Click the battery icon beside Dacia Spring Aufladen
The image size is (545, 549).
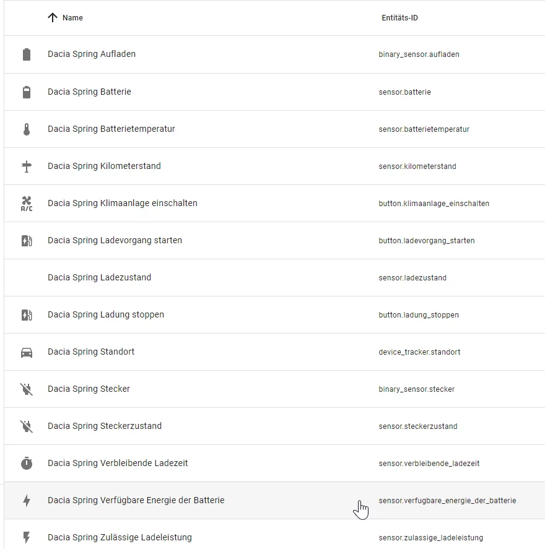tap(27, 54)
